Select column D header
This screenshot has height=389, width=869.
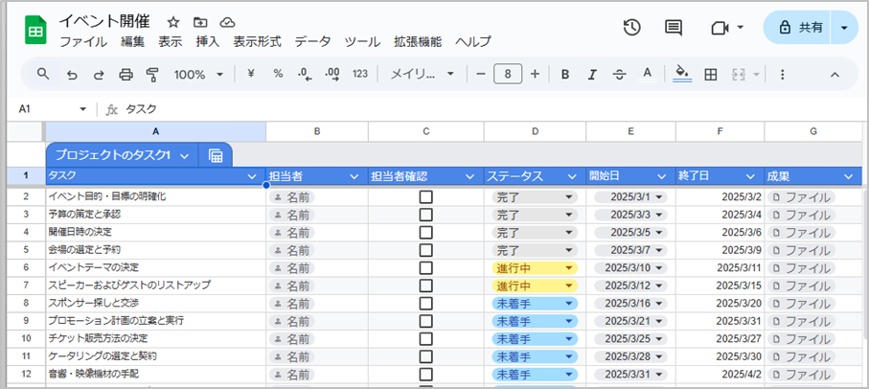[x=535, y=131]
